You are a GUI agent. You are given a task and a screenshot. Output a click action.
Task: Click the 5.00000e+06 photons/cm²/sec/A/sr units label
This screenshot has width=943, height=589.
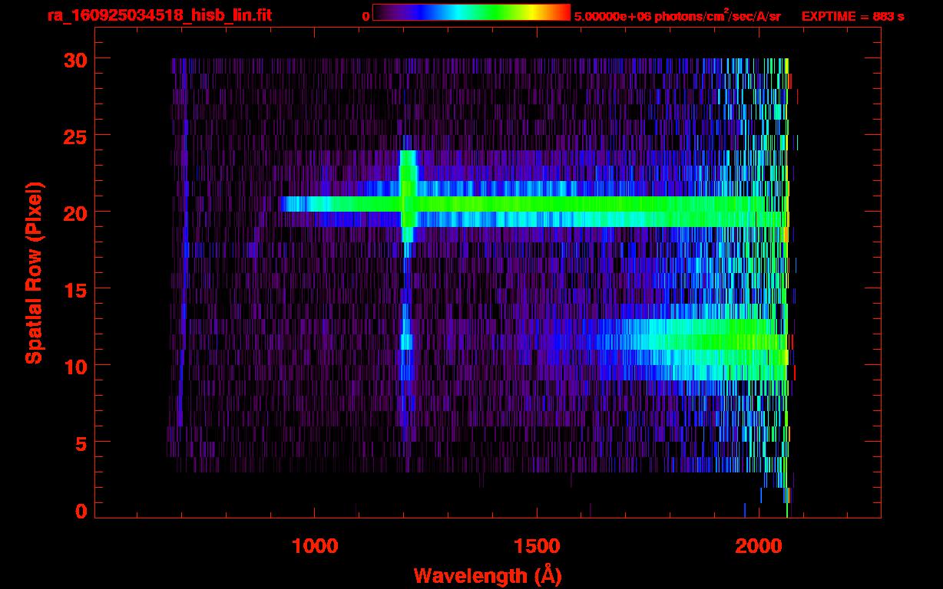(677, 15)
